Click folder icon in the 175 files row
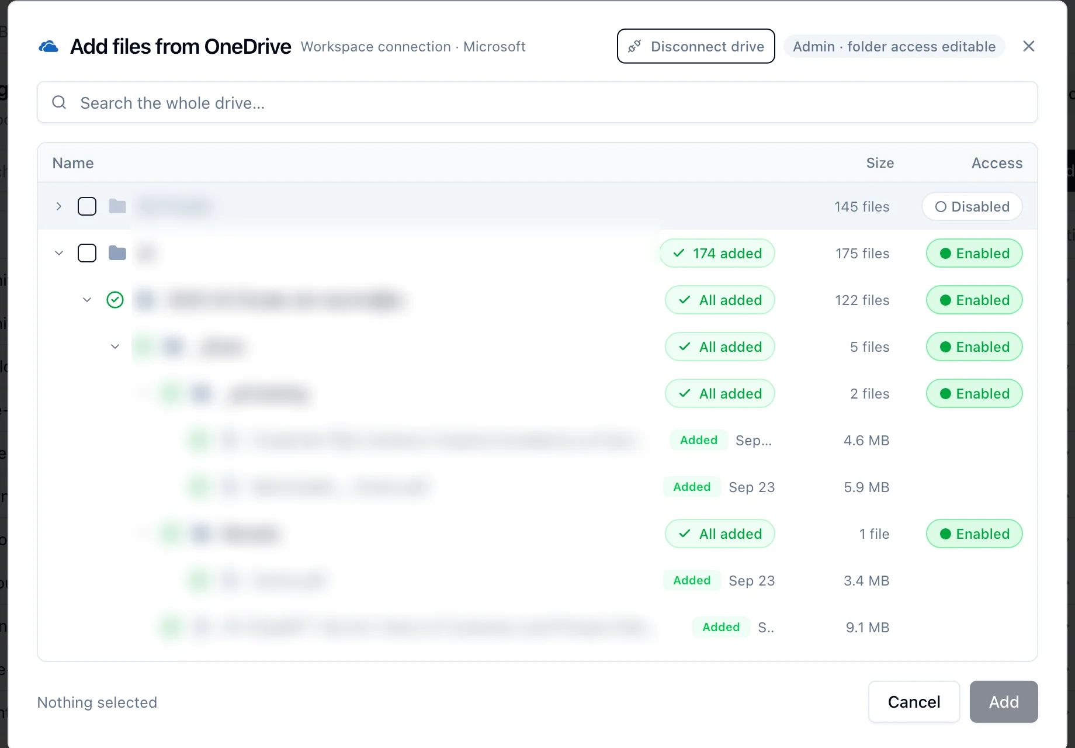This screenshot has width=1075, height=748. tap(117, 253)
